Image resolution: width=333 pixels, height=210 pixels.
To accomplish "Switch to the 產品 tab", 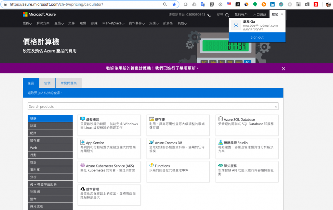I will 31,83.
